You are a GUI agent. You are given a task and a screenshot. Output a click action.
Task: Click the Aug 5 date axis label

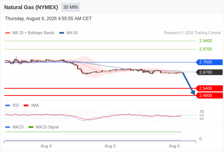(x=110, y=146)
